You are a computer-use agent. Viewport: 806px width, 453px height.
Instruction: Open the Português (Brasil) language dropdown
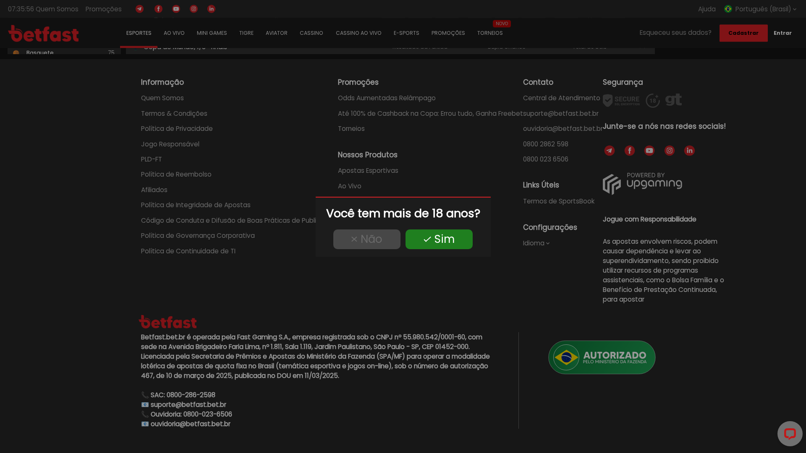(x=760, y=9)
